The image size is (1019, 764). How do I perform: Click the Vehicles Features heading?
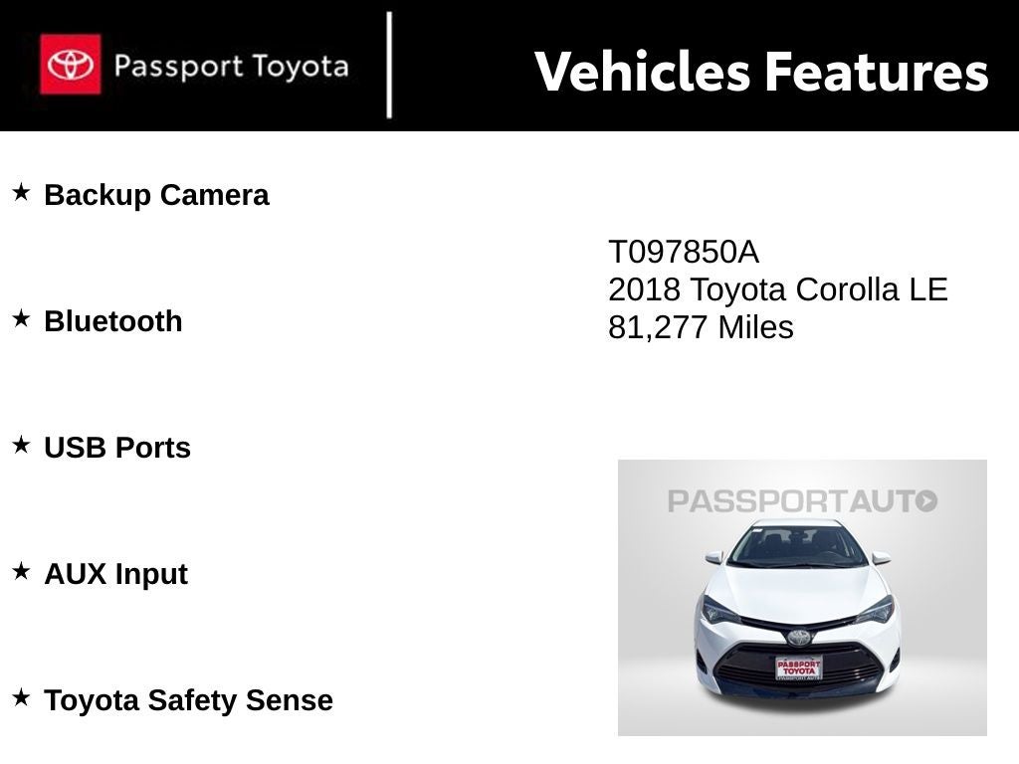click(761, 72)
